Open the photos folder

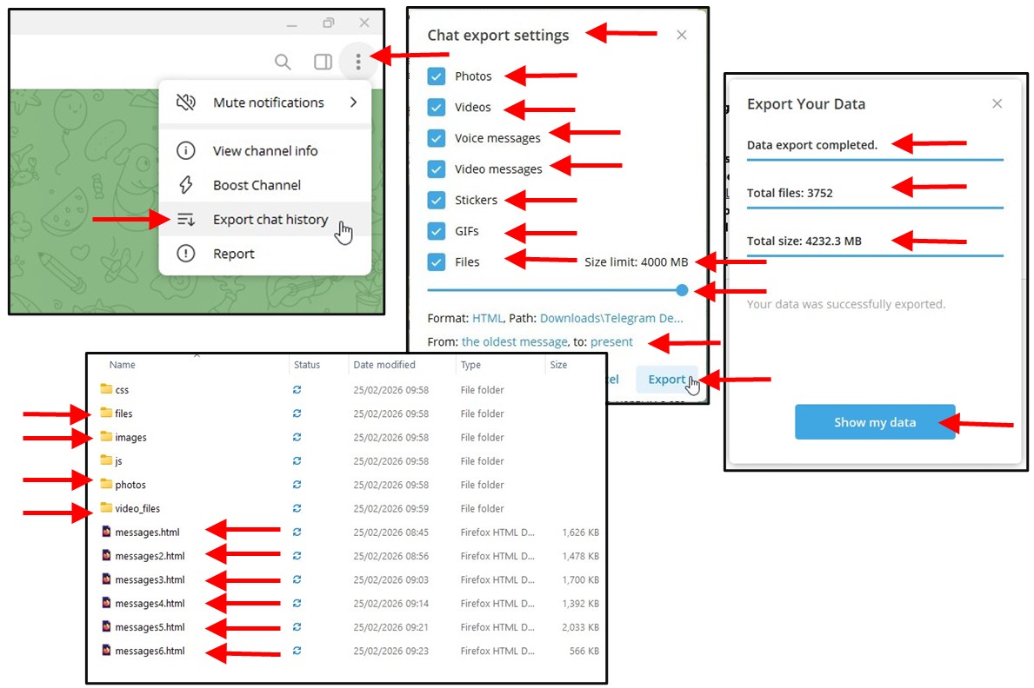click(x=130, y=485)
